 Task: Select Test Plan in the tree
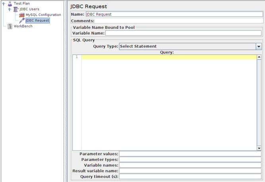[22, 3]
